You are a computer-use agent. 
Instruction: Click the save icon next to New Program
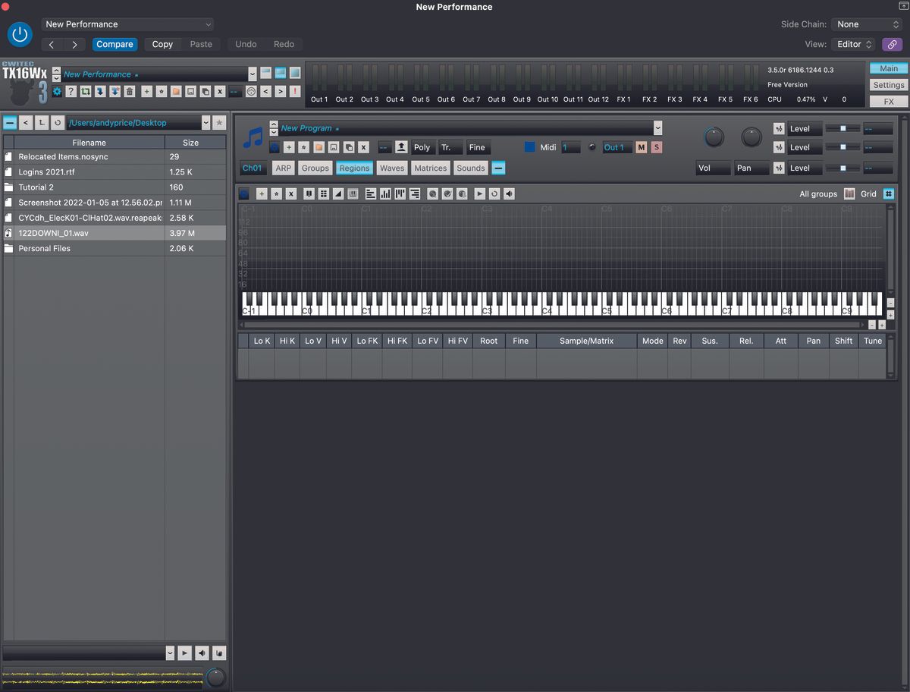click(333, 146)
